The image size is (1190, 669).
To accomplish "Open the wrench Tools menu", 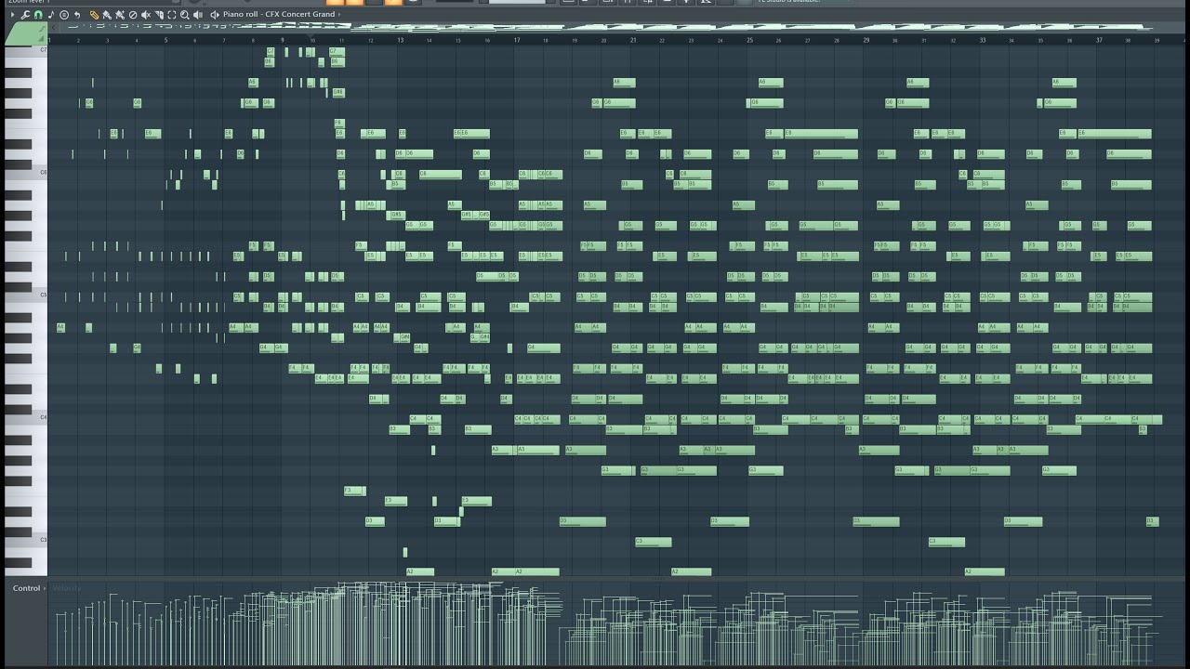I will 25,15.
